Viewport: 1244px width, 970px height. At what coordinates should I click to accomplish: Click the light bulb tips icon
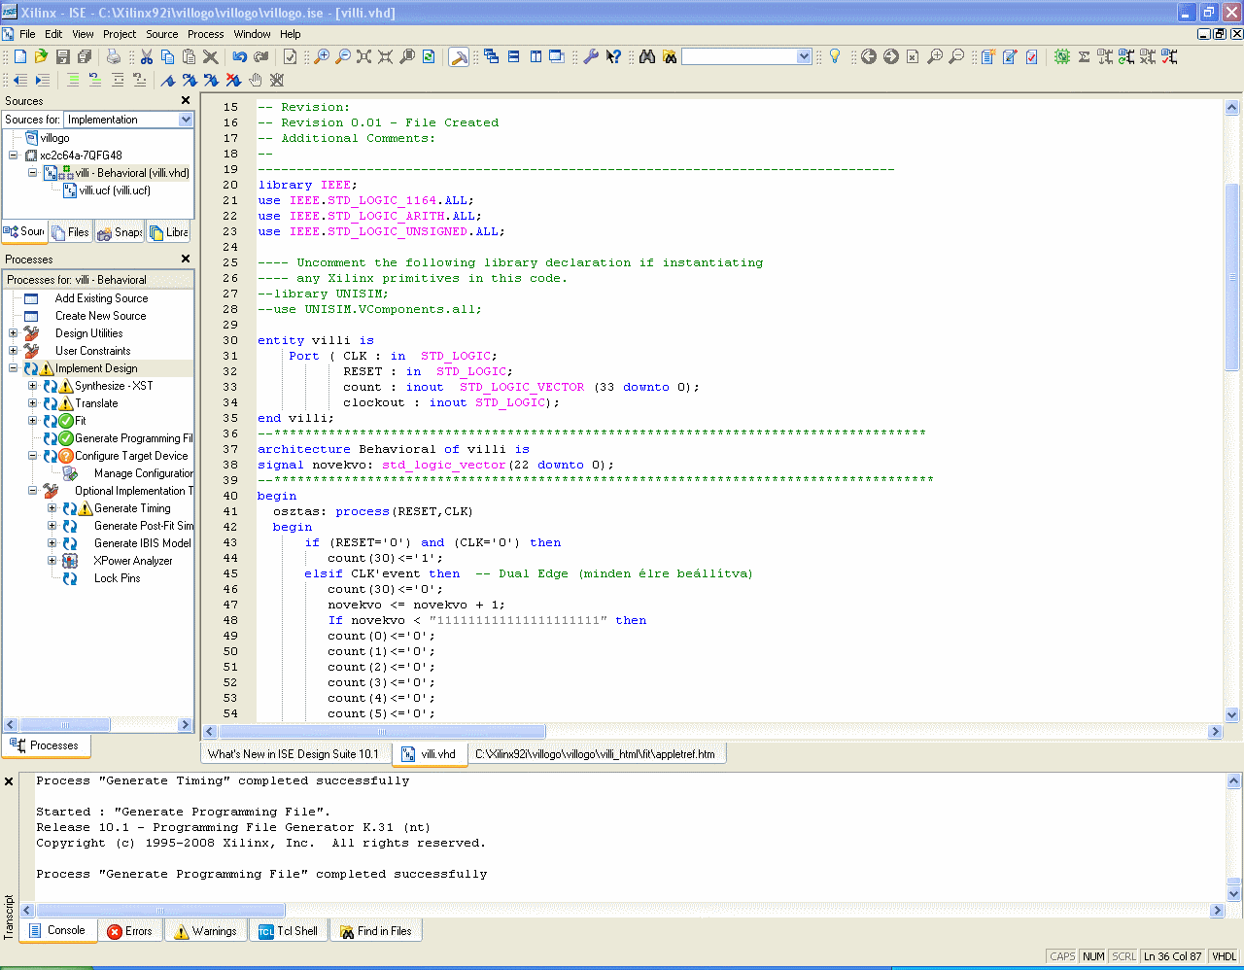point(834,57)
